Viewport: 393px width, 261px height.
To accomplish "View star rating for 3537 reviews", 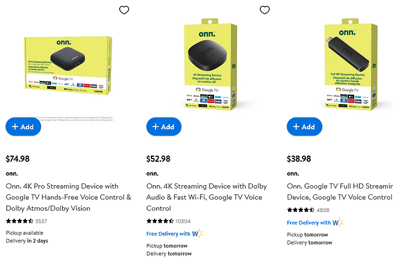I will pyautogui.click(x=19, y=221).
